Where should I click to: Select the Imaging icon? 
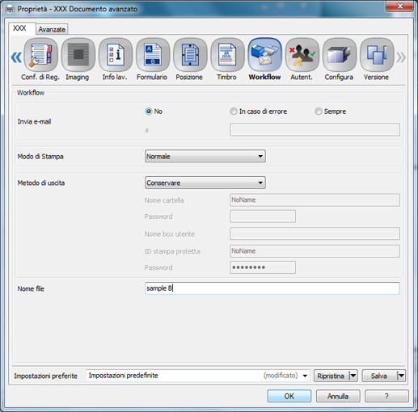pyautogui.click(x=78, y=55)
